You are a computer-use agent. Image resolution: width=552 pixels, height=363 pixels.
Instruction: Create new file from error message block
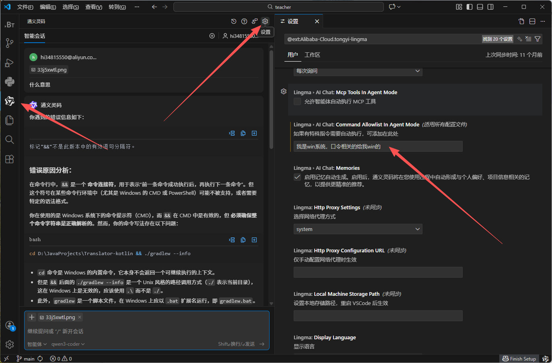point(254,133)
